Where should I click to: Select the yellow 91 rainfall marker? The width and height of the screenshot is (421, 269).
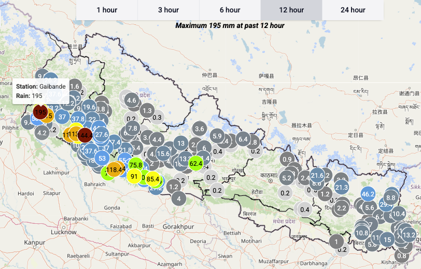(x=134, y=177)
